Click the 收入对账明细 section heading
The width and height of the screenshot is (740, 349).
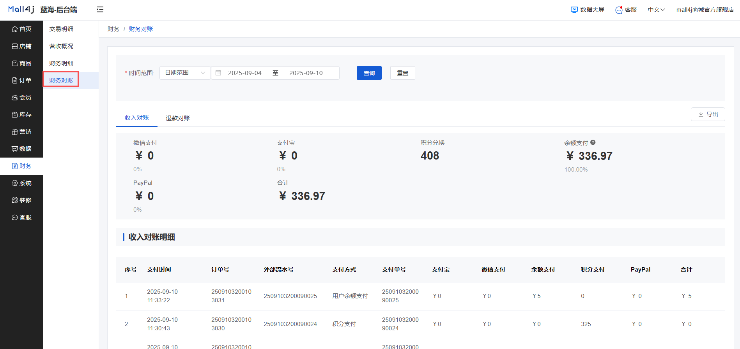point(152,237)
